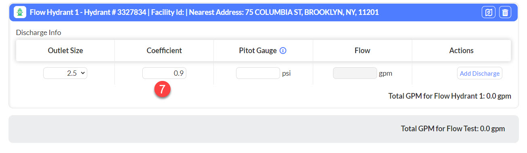527x153 pixels.
Task: Open the map locator icon for Flow Hydrant 1
Action: (489, 12)
